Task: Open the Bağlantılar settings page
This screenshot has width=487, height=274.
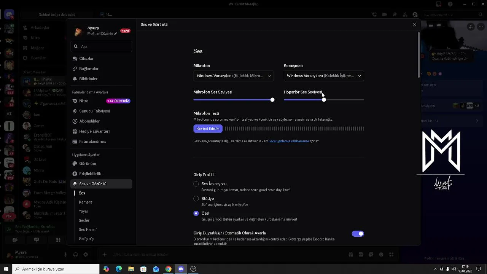Action: [x=101, y=69]
